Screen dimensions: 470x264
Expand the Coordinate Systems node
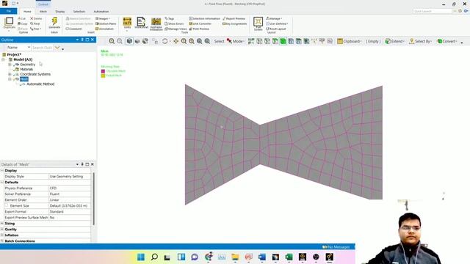point(10,74)
